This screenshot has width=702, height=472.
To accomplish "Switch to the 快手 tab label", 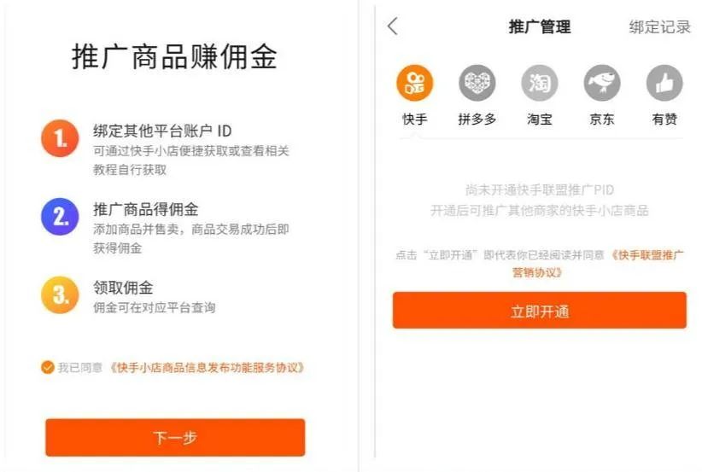I will pyautogui.click(x=414, y=119).
